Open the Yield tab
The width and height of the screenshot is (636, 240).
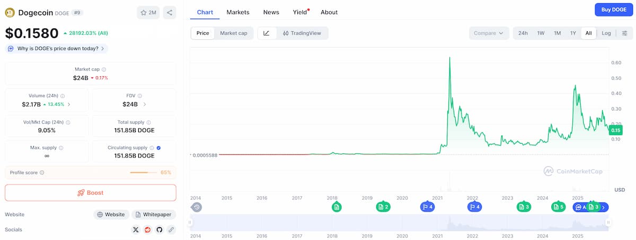(x=301, y=12)
